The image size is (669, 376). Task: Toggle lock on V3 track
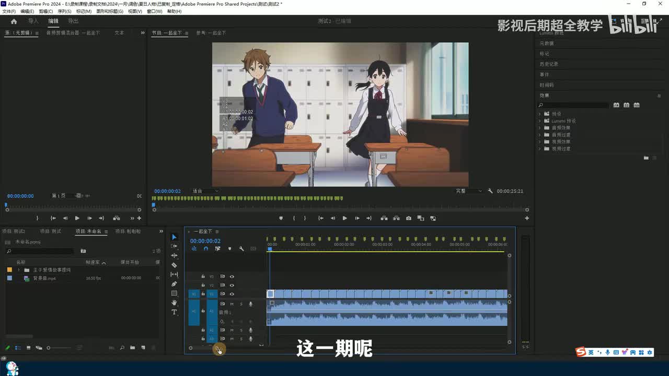point(203,276)
